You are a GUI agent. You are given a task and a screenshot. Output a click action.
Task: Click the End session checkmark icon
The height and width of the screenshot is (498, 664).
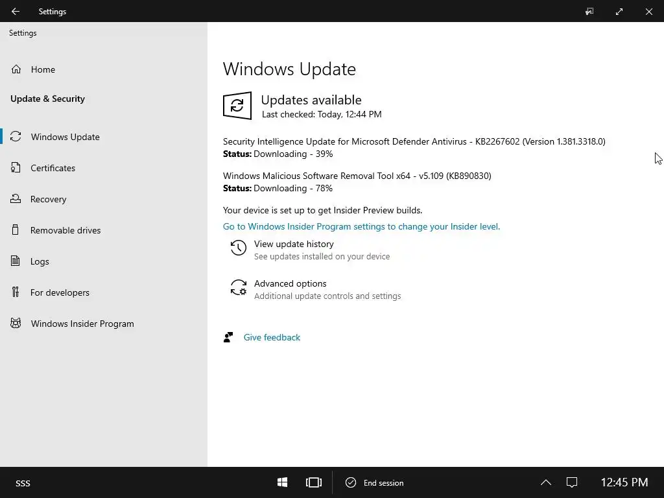351,482
